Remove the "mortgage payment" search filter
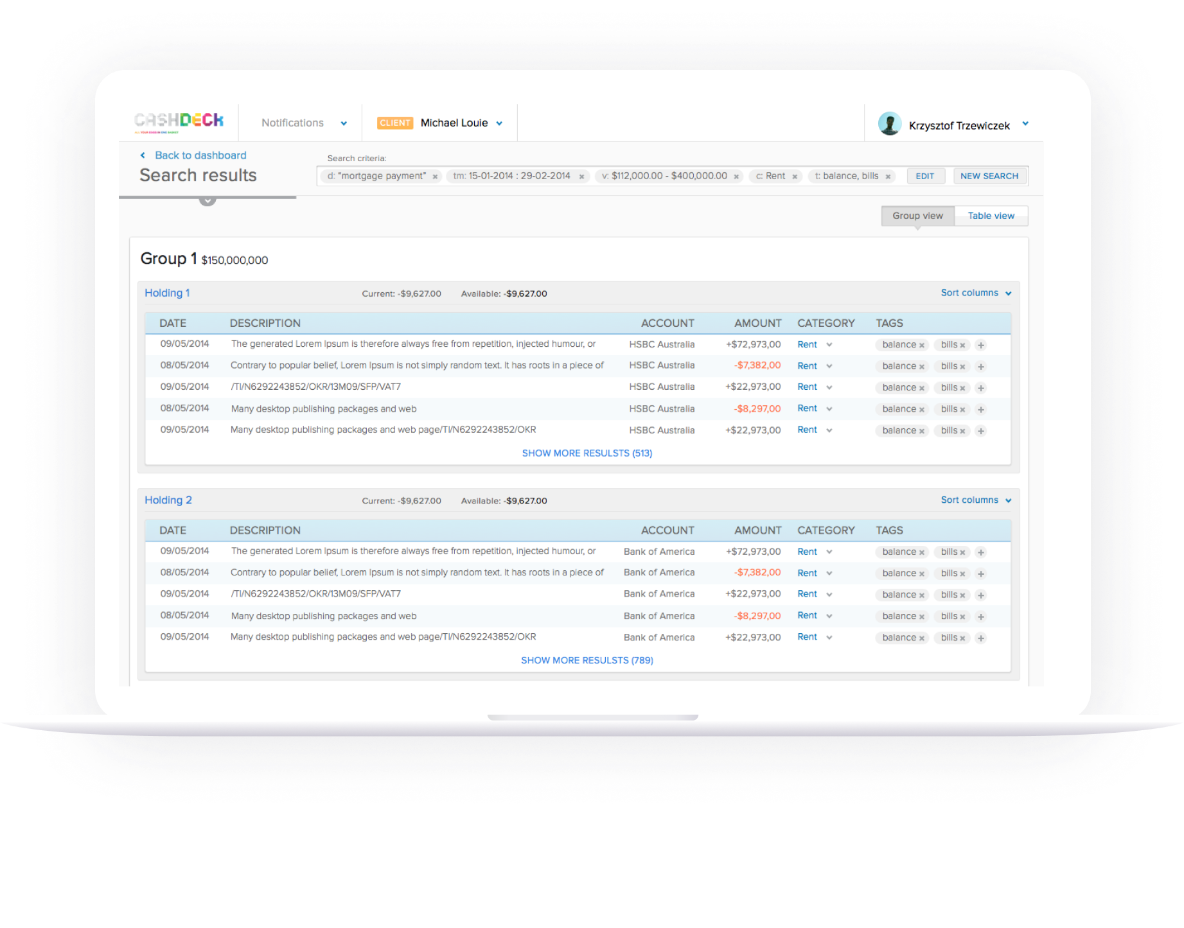 click(435, 175)
